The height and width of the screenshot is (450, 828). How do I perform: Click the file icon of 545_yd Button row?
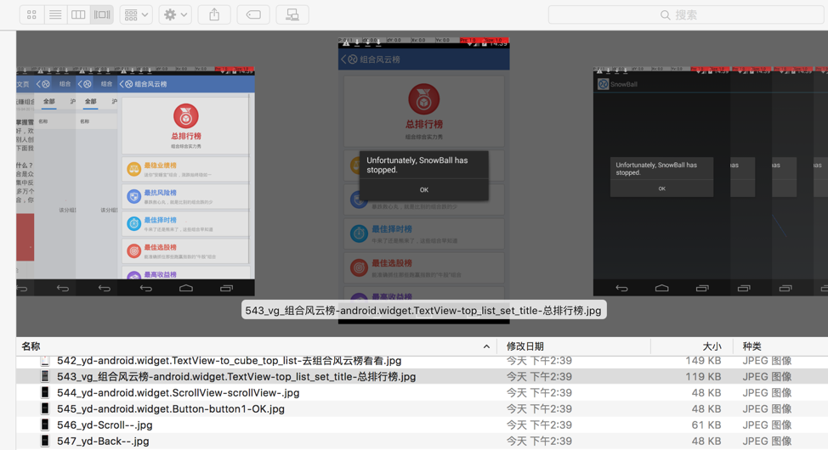pos(45,409)
